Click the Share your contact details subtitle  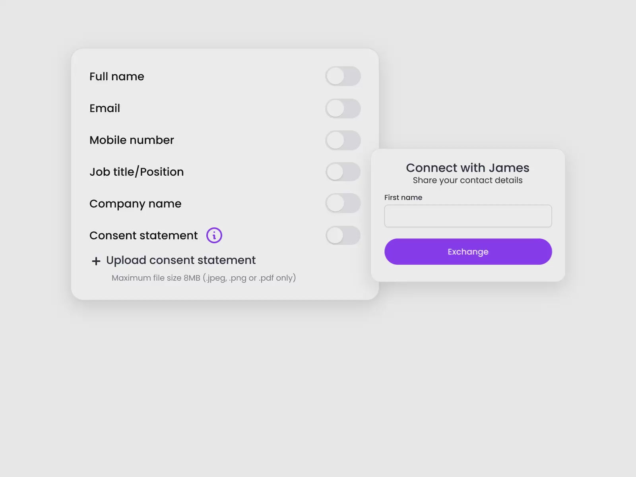pyautogui.click(x=467, y=180)
